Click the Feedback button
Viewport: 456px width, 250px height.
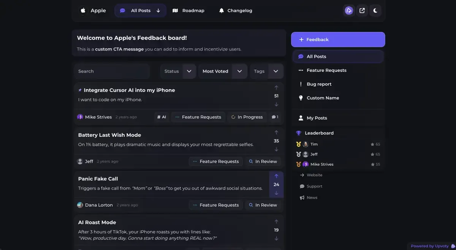point(338,40)
